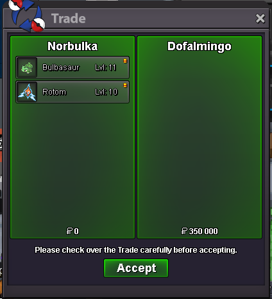Screen dimensions: 272x299
Task: Click the trade warning message text
Action: point(136,250)
